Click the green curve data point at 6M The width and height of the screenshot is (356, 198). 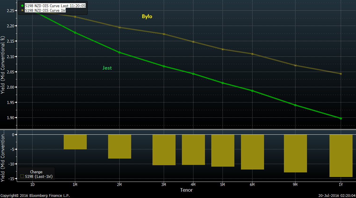(252, 91)
